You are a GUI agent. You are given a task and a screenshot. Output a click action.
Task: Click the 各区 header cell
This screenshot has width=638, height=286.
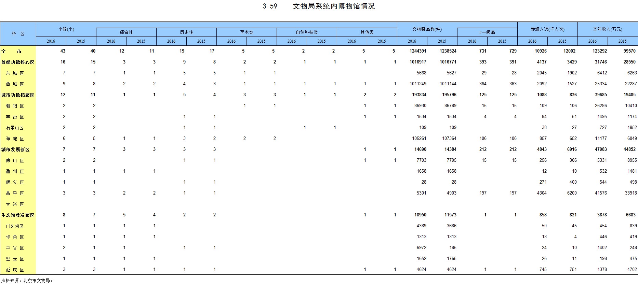pos(18,34)
